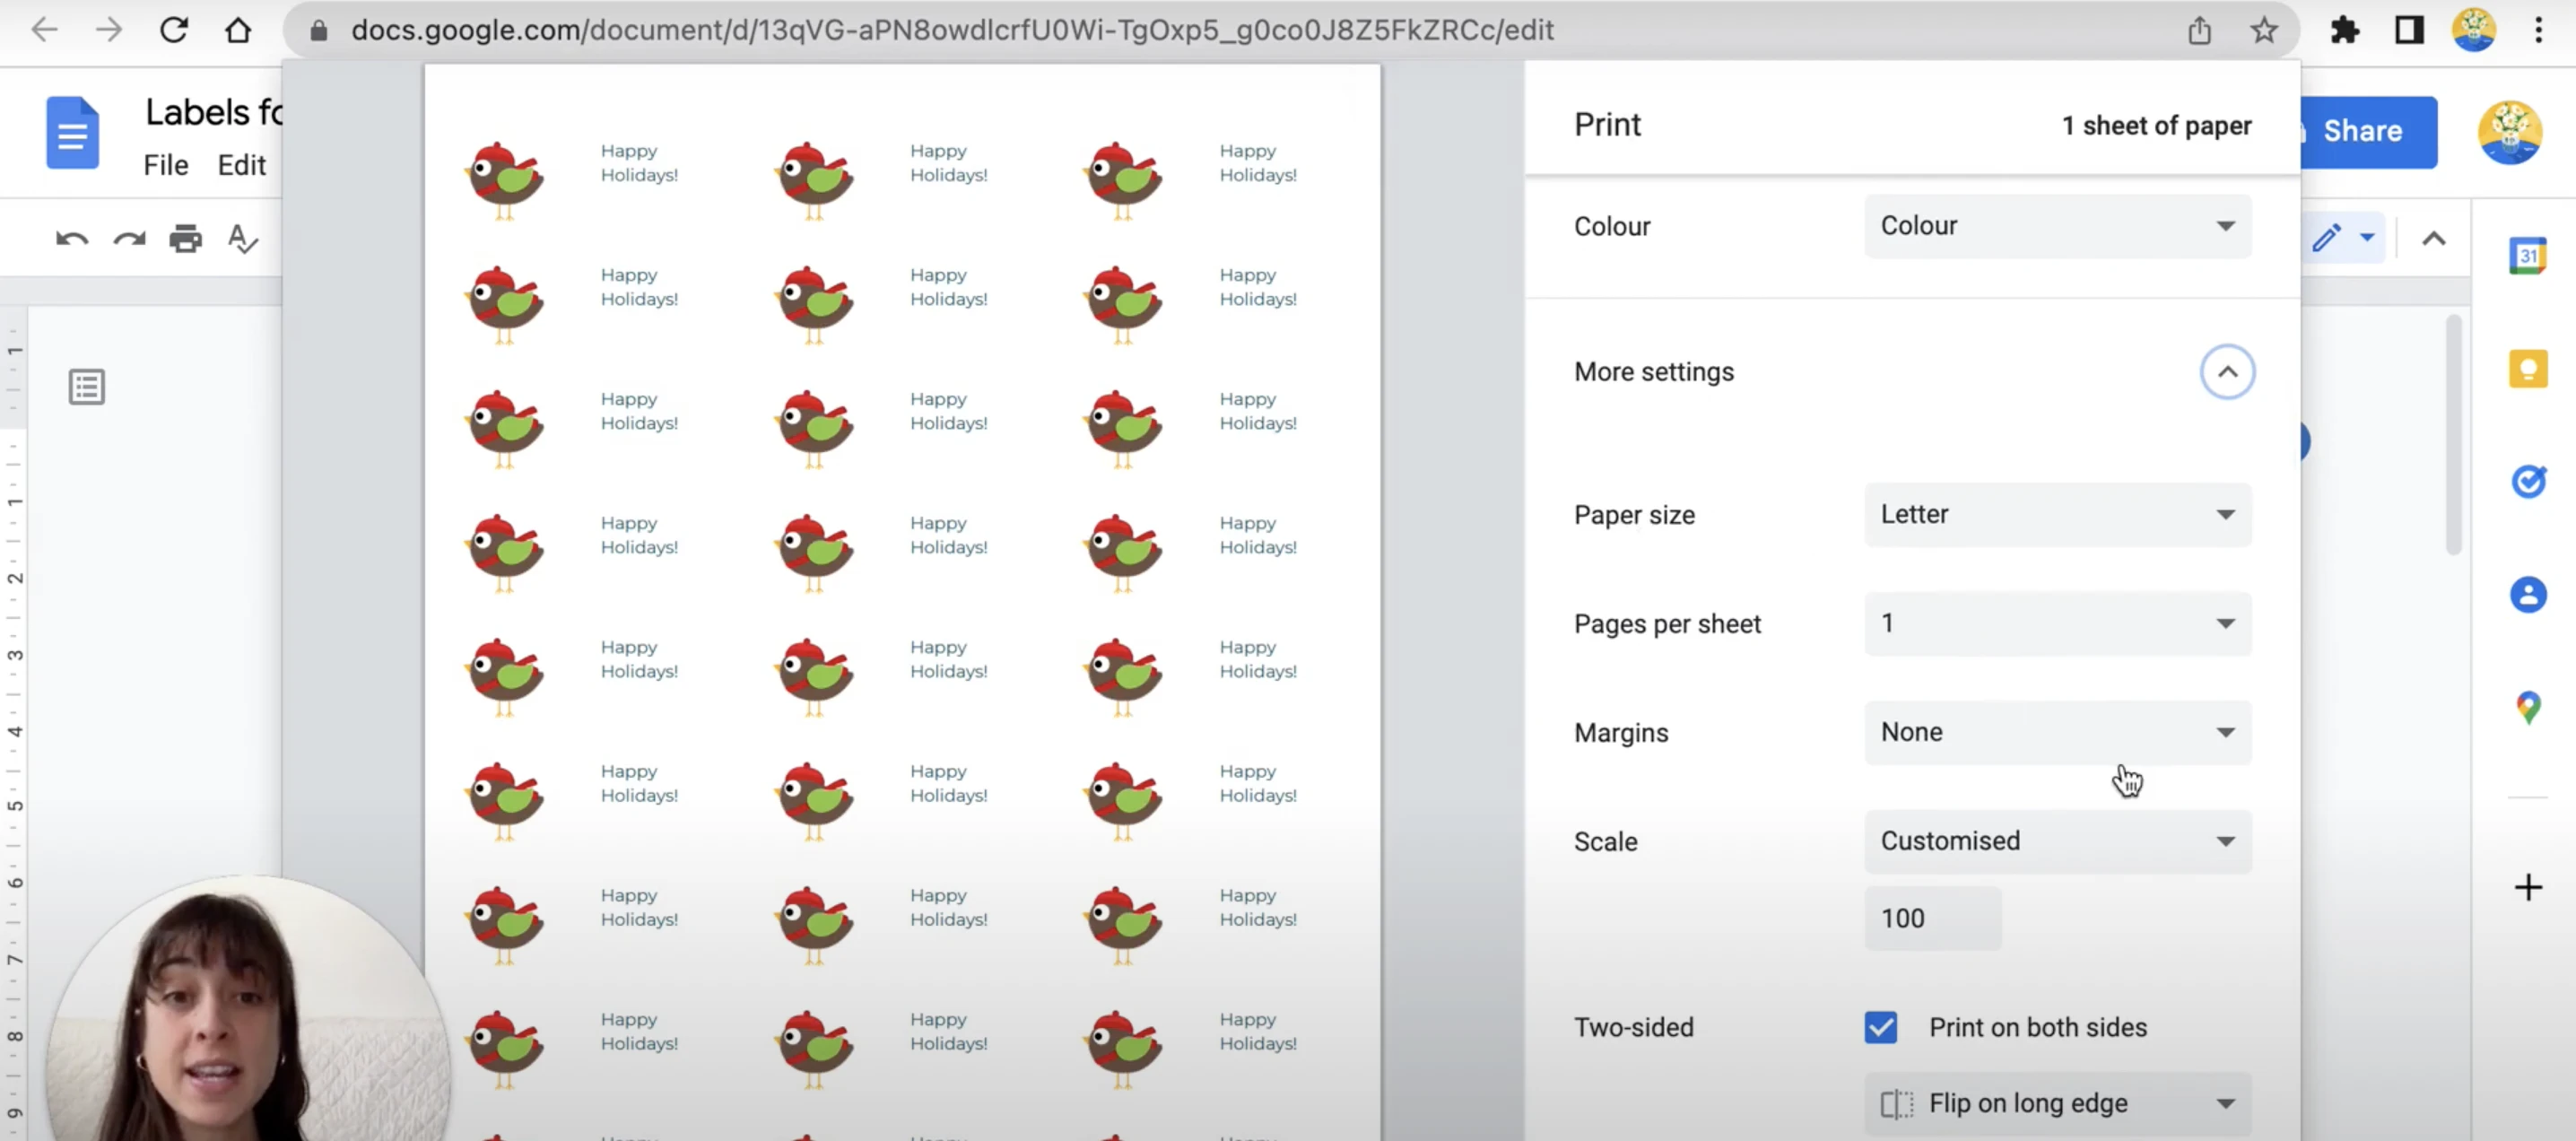Open the Margins dropdown selector
The image size is (2576, 1141).
pyautogui.click(x=2057, y=732)
